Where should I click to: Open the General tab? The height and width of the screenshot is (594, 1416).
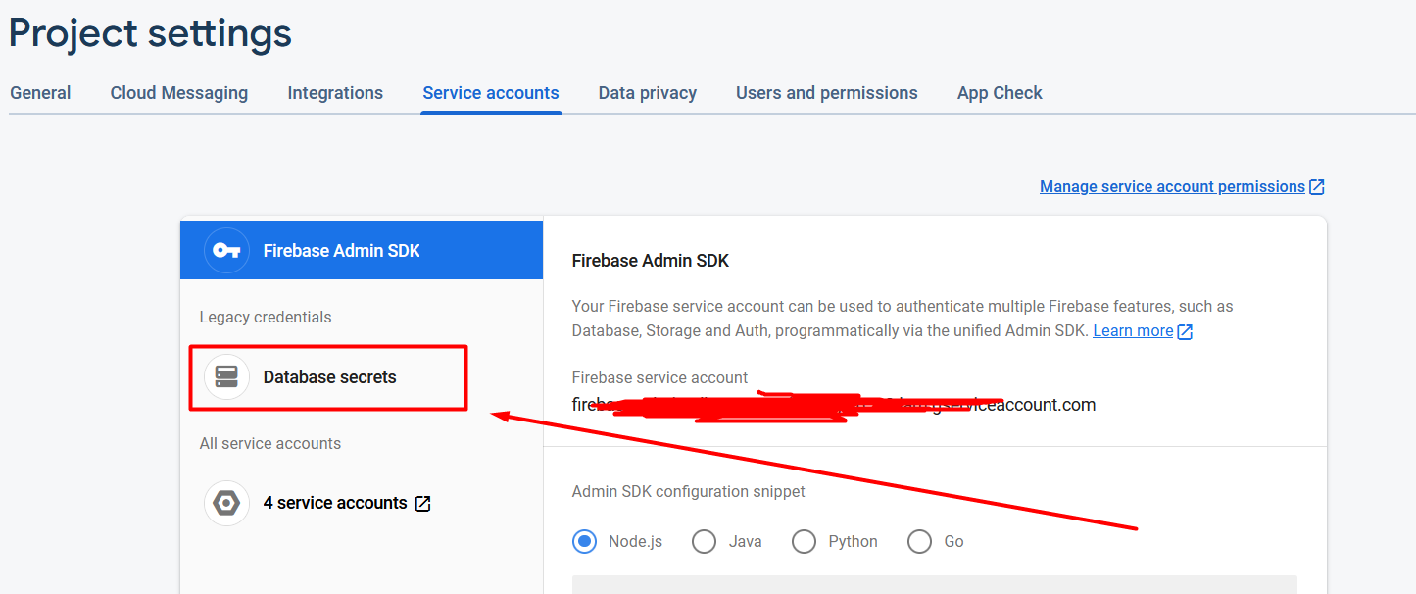pos(40,93)
